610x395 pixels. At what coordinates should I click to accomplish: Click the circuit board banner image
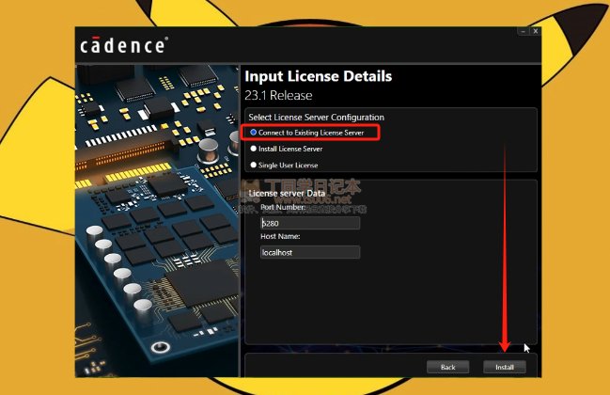pyautogui.click(x=157, y=216)
